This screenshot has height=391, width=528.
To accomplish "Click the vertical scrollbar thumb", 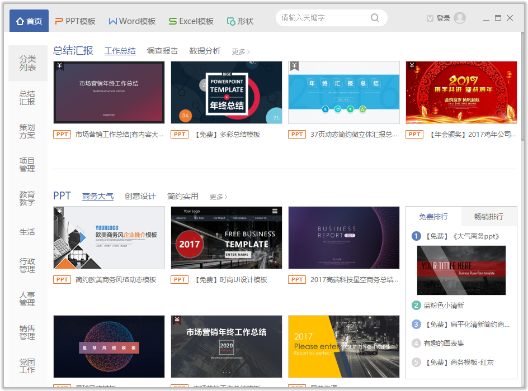I will (522, 87).
